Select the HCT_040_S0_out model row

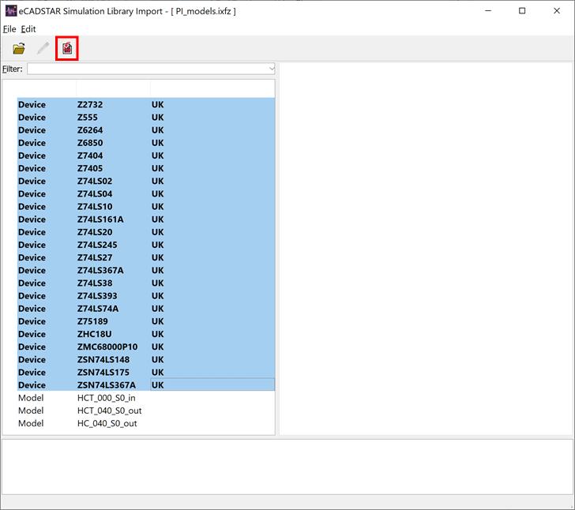point(146,411)
